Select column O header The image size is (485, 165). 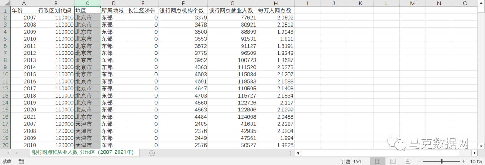coord(465,3)
